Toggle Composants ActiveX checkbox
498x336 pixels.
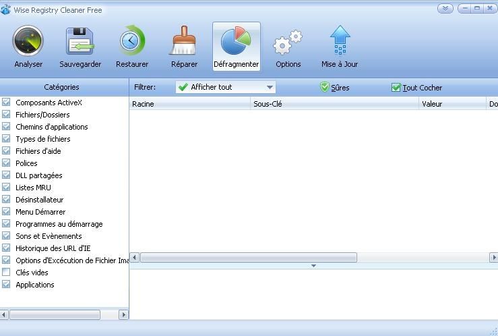tap(6, 102)
